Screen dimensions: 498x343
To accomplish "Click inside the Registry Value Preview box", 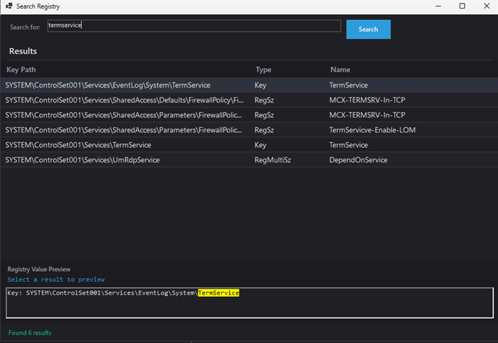I will 249,306.
